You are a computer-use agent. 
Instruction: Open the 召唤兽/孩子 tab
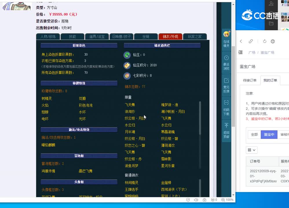tap(121, 37)
